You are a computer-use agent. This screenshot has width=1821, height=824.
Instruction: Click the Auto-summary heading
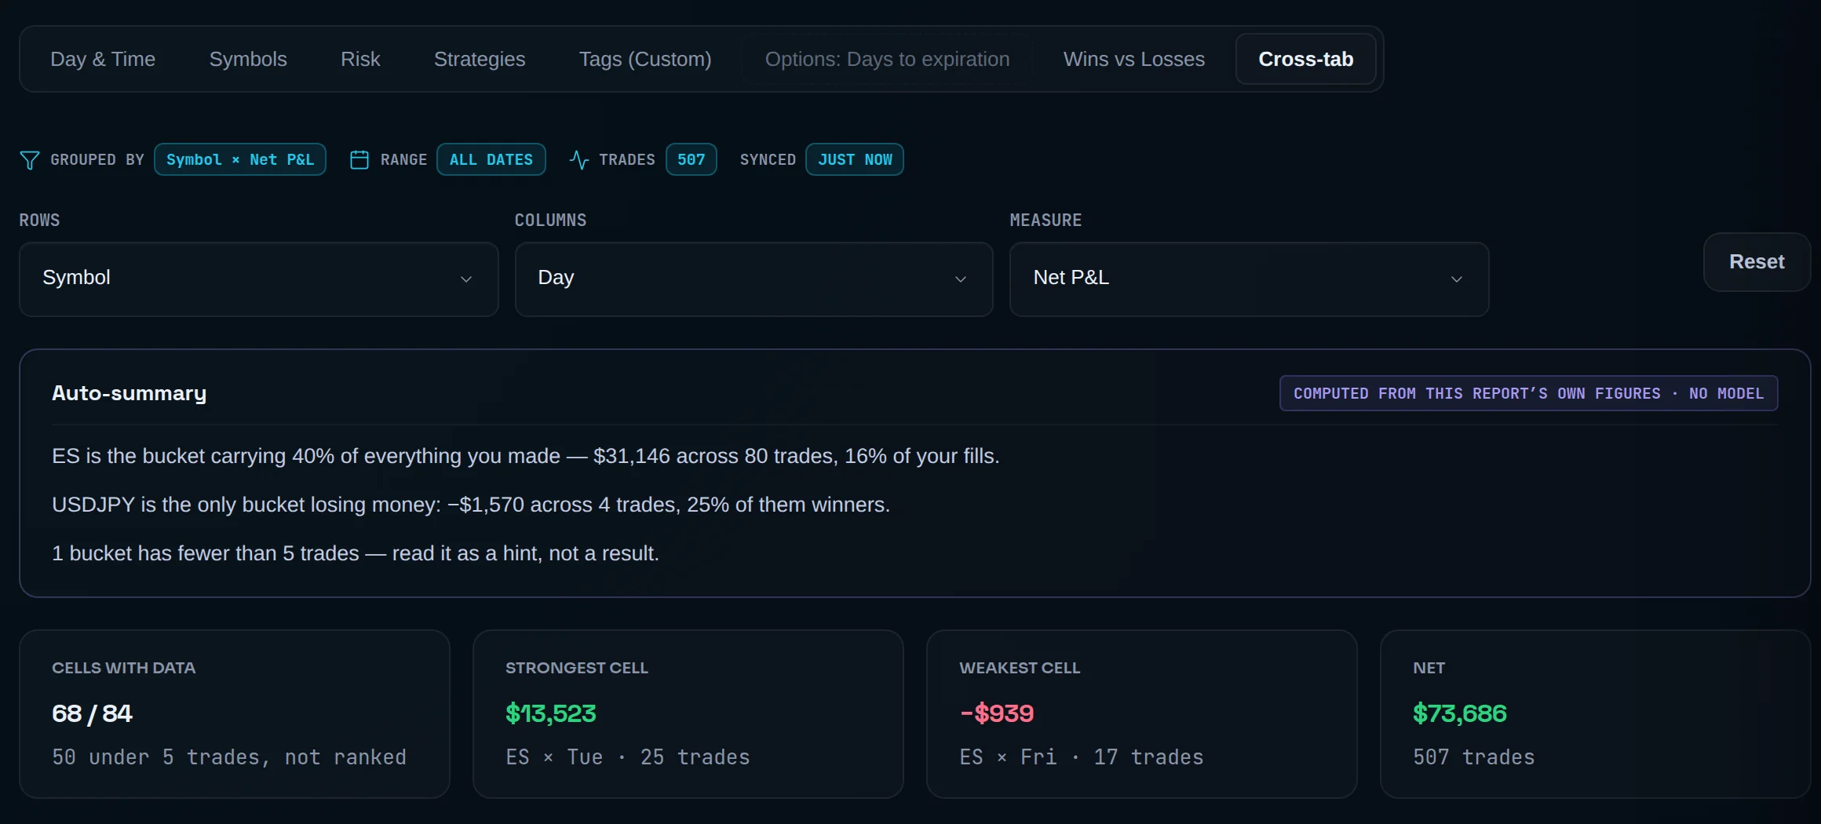130,393
